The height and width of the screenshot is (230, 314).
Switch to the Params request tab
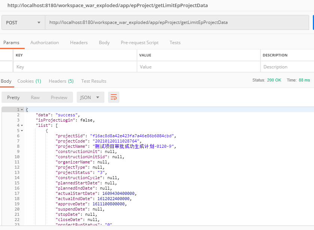click(11, 43)
